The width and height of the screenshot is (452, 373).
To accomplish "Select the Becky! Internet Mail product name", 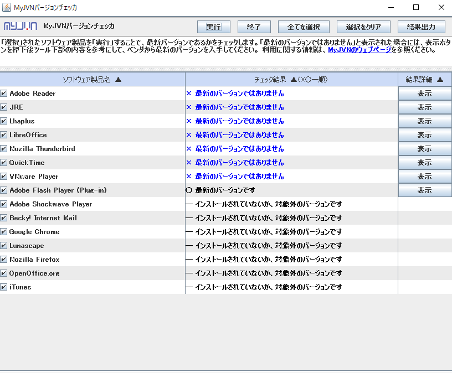I will tap(43, 217).
